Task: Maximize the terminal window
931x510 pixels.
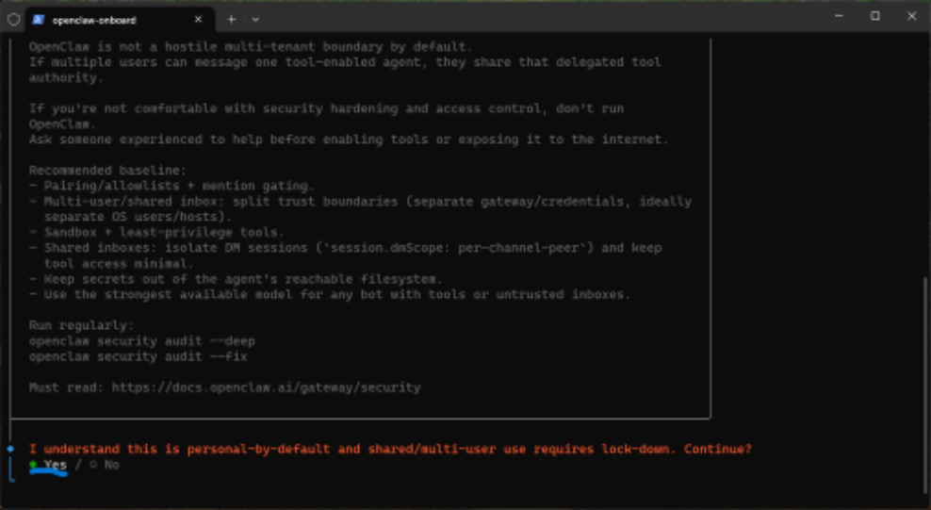Action: pos(875,16)
